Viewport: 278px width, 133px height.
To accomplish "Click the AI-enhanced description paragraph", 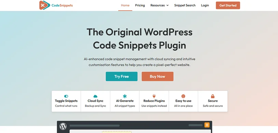I will [x=140, y=62].
